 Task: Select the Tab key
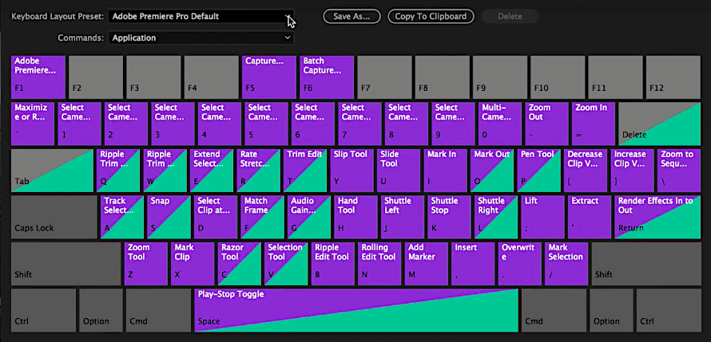click(52, 171)
